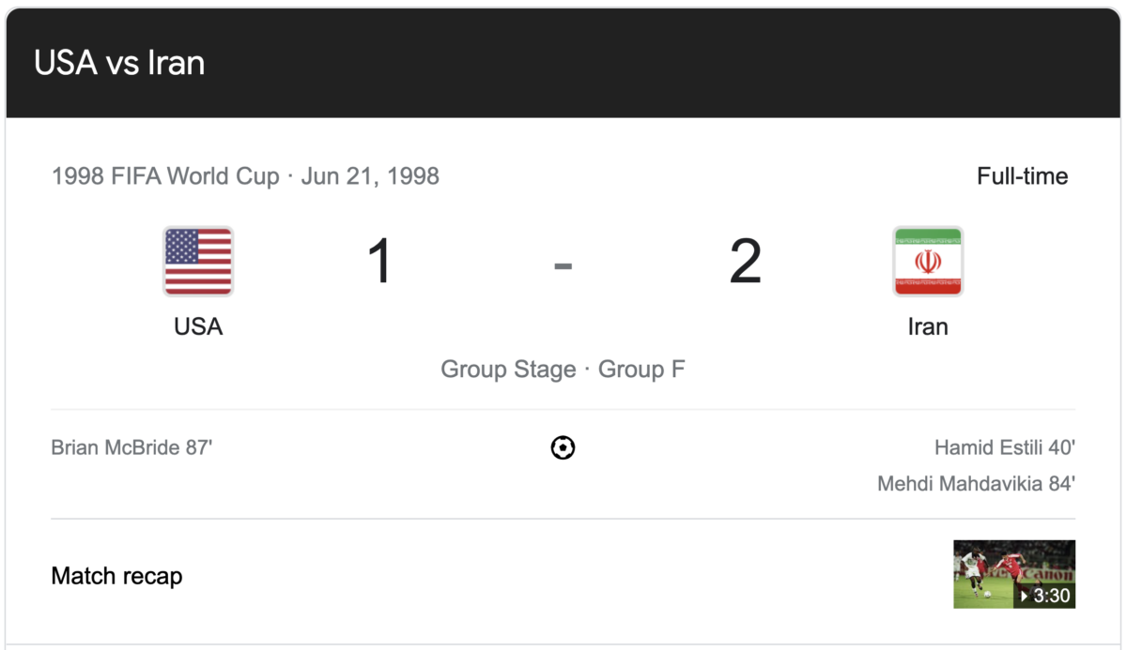Click the 3:30 play duration badge

(x=1044, y=596)
